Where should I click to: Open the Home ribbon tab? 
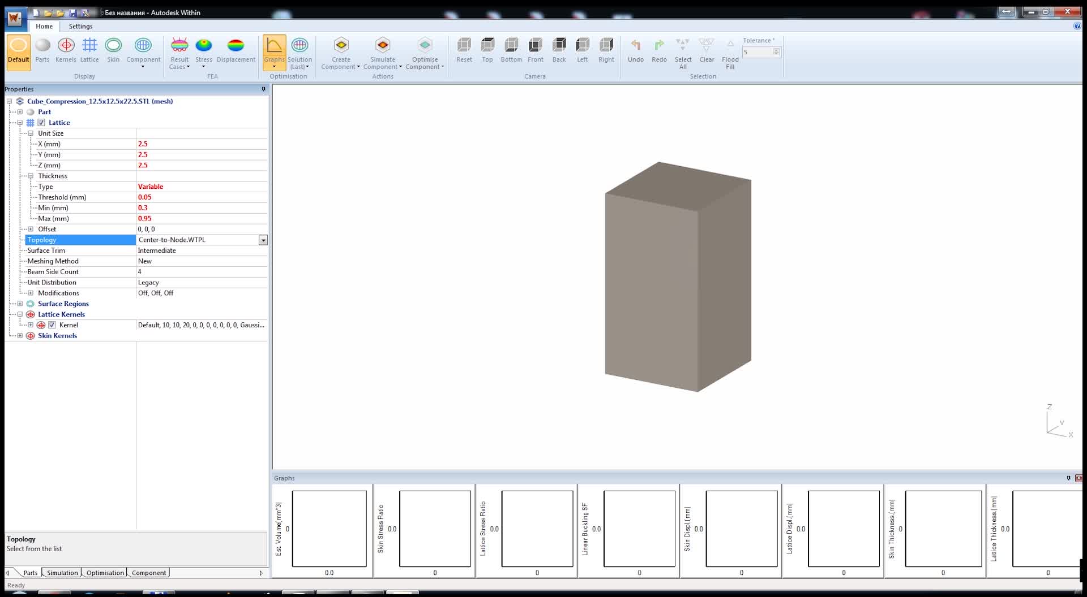tap(44, 26)
